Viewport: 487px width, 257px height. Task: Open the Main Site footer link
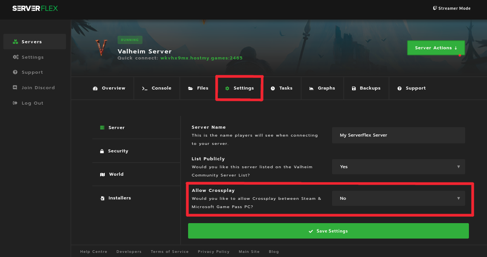[249, 252]
